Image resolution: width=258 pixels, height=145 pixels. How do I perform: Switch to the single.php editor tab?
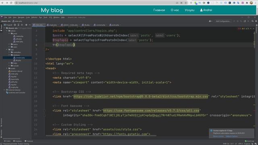pos(52,25)
